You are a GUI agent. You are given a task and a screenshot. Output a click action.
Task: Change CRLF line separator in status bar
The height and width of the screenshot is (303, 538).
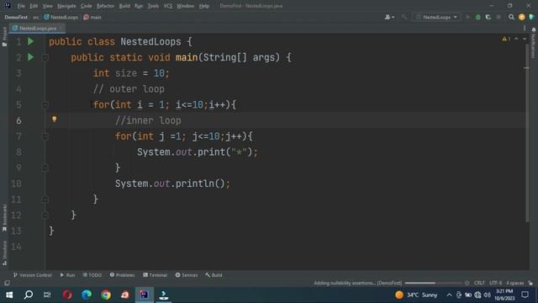[479, 283]
